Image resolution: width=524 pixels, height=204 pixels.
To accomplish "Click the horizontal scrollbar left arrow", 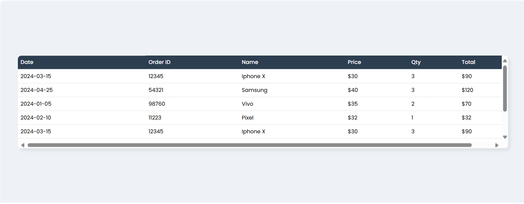I will (23, 145).
